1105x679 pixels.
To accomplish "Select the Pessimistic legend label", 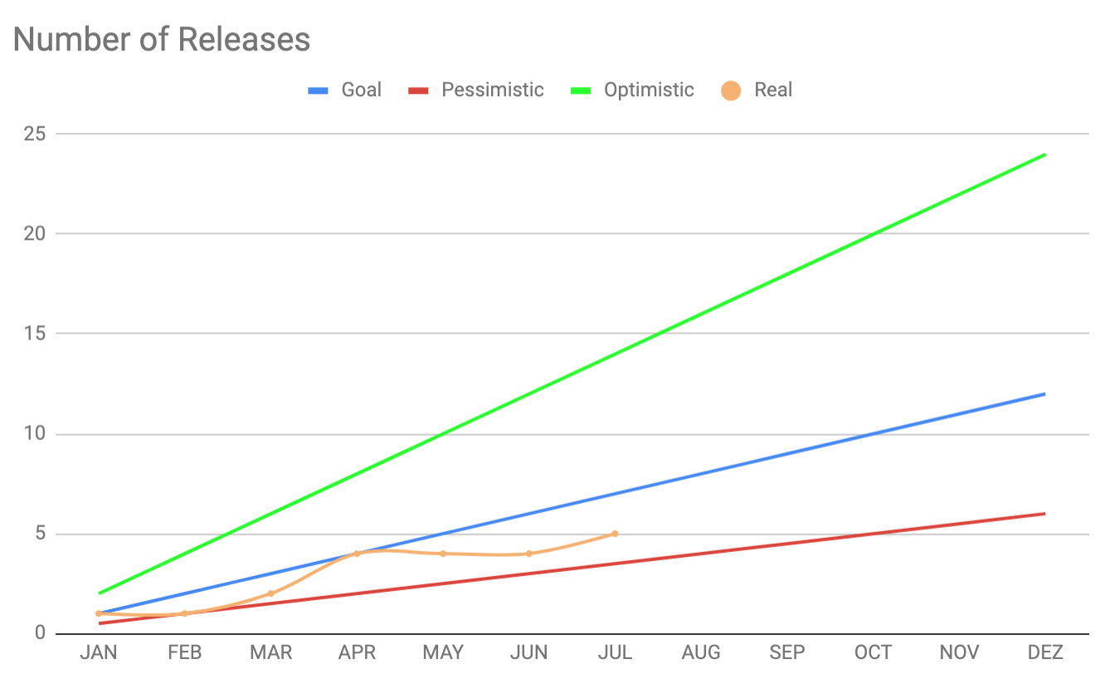I will [x=493, y=90].
